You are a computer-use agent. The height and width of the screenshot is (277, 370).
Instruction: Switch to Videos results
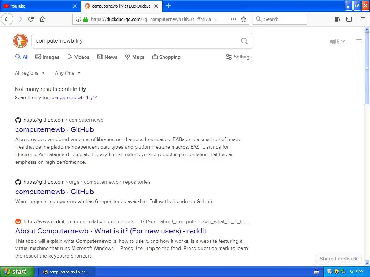pyautogui.click(x=78, y=57)
